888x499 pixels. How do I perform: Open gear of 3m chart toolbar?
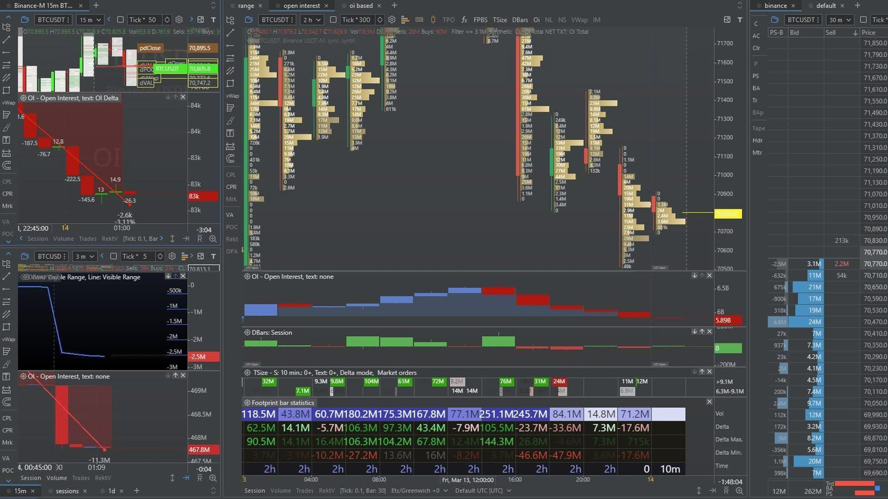pos(172,256)
